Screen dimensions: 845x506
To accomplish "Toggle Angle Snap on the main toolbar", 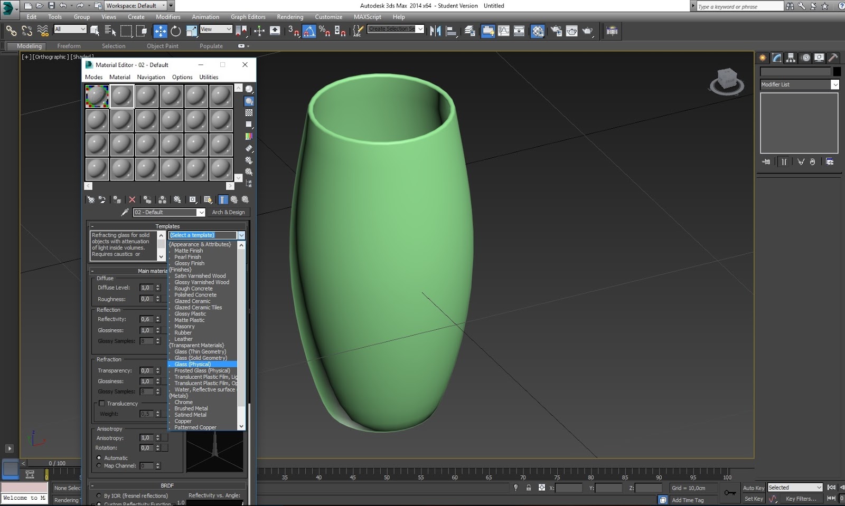I will pos(309,30).
